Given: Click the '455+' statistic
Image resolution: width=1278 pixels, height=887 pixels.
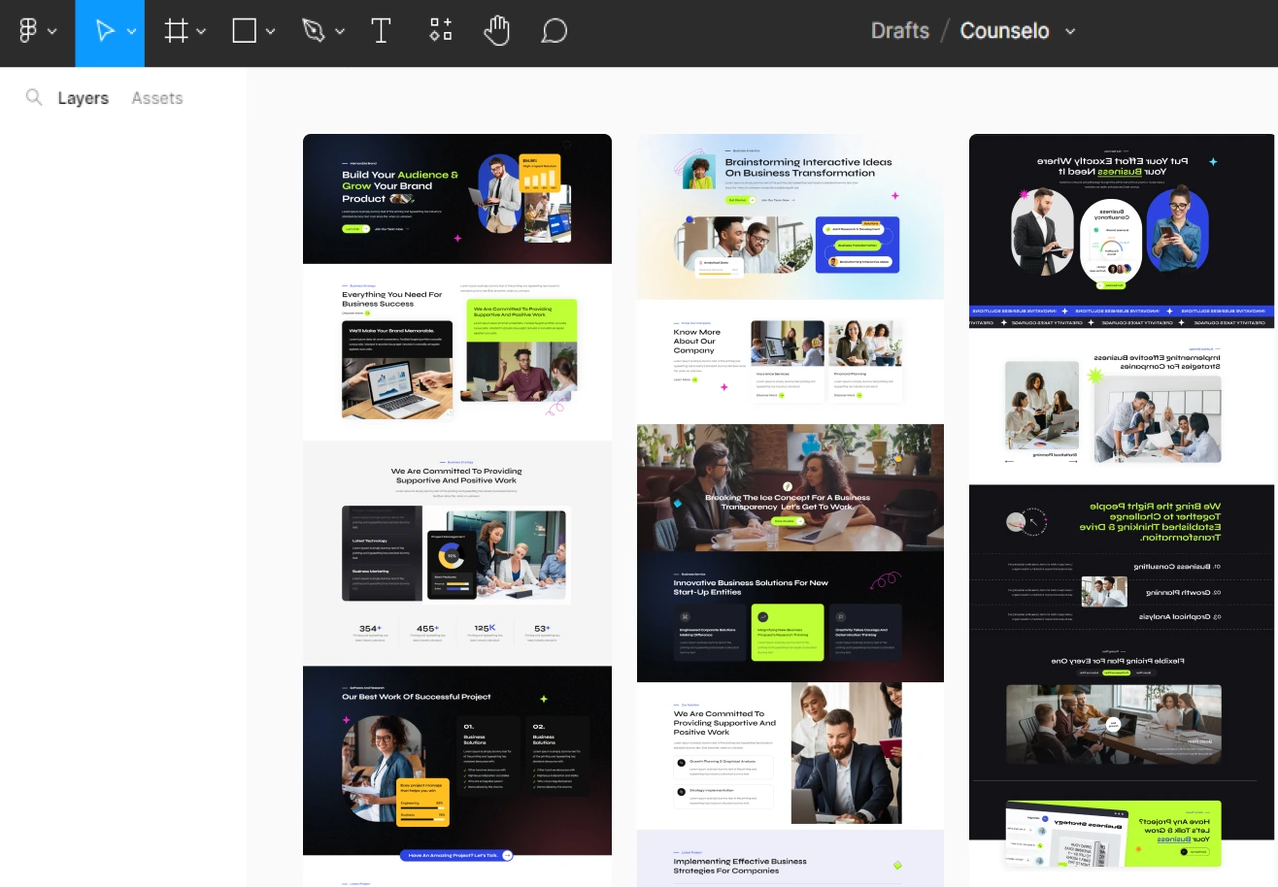Looking at the screenshot, I should [x=427, y=629].
